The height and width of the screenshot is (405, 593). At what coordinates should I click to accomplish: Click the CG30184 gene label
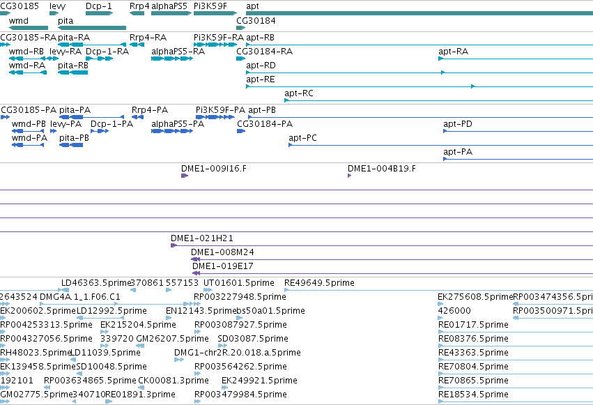pyautogui.click(x=256, y=20)
